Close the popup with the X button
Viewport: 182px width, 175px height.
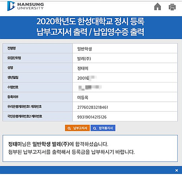(x=177, y=170)
